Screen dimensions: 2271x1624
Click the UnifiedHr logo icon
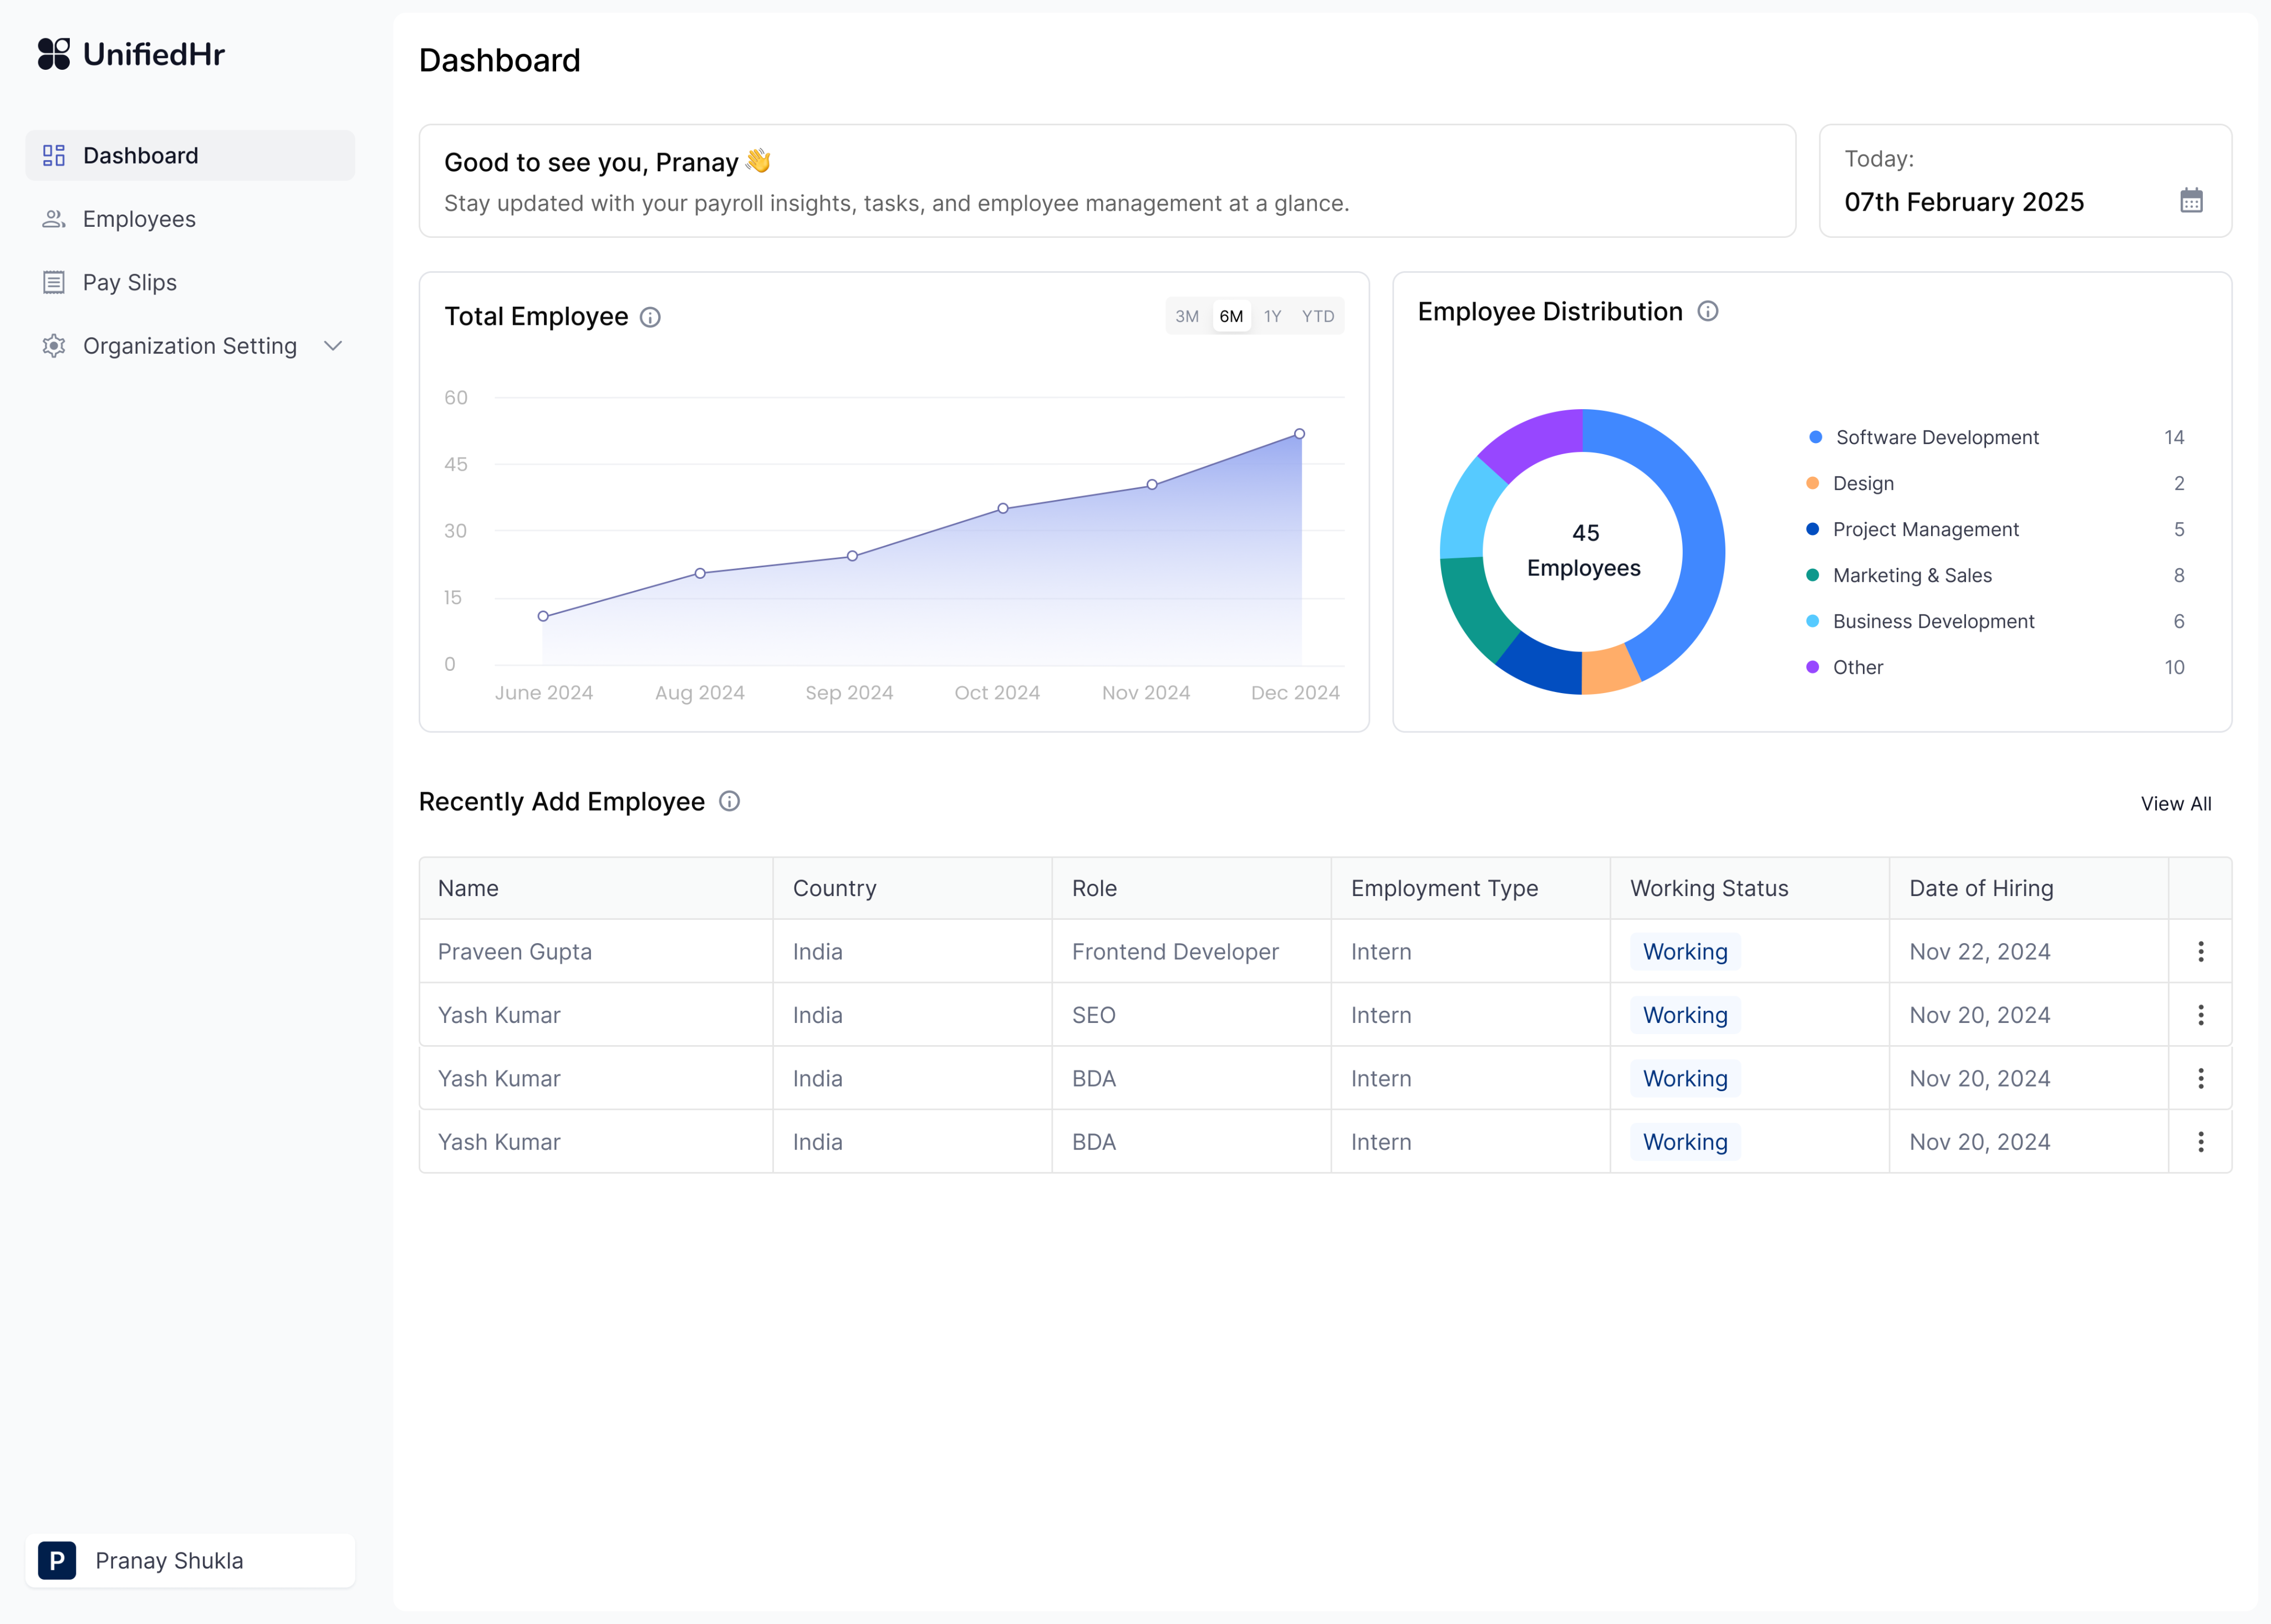[x=54, y=54]
